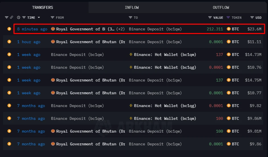Open the leftmost filter icon in the header row
This screenshot has width=268, height=157.
point(7,18)
